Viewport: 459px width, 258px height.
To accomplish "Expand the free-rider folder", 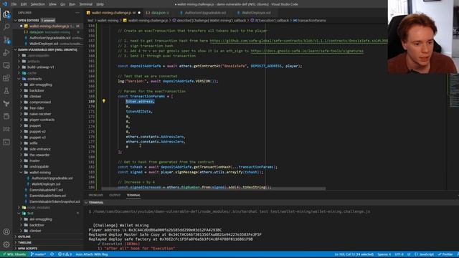I will coord(37,108).
